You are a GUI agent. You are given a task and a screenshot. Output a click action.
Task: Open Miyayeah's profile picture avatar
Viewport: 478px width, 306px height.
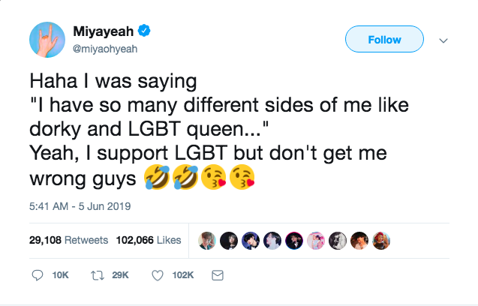point(47,40)
